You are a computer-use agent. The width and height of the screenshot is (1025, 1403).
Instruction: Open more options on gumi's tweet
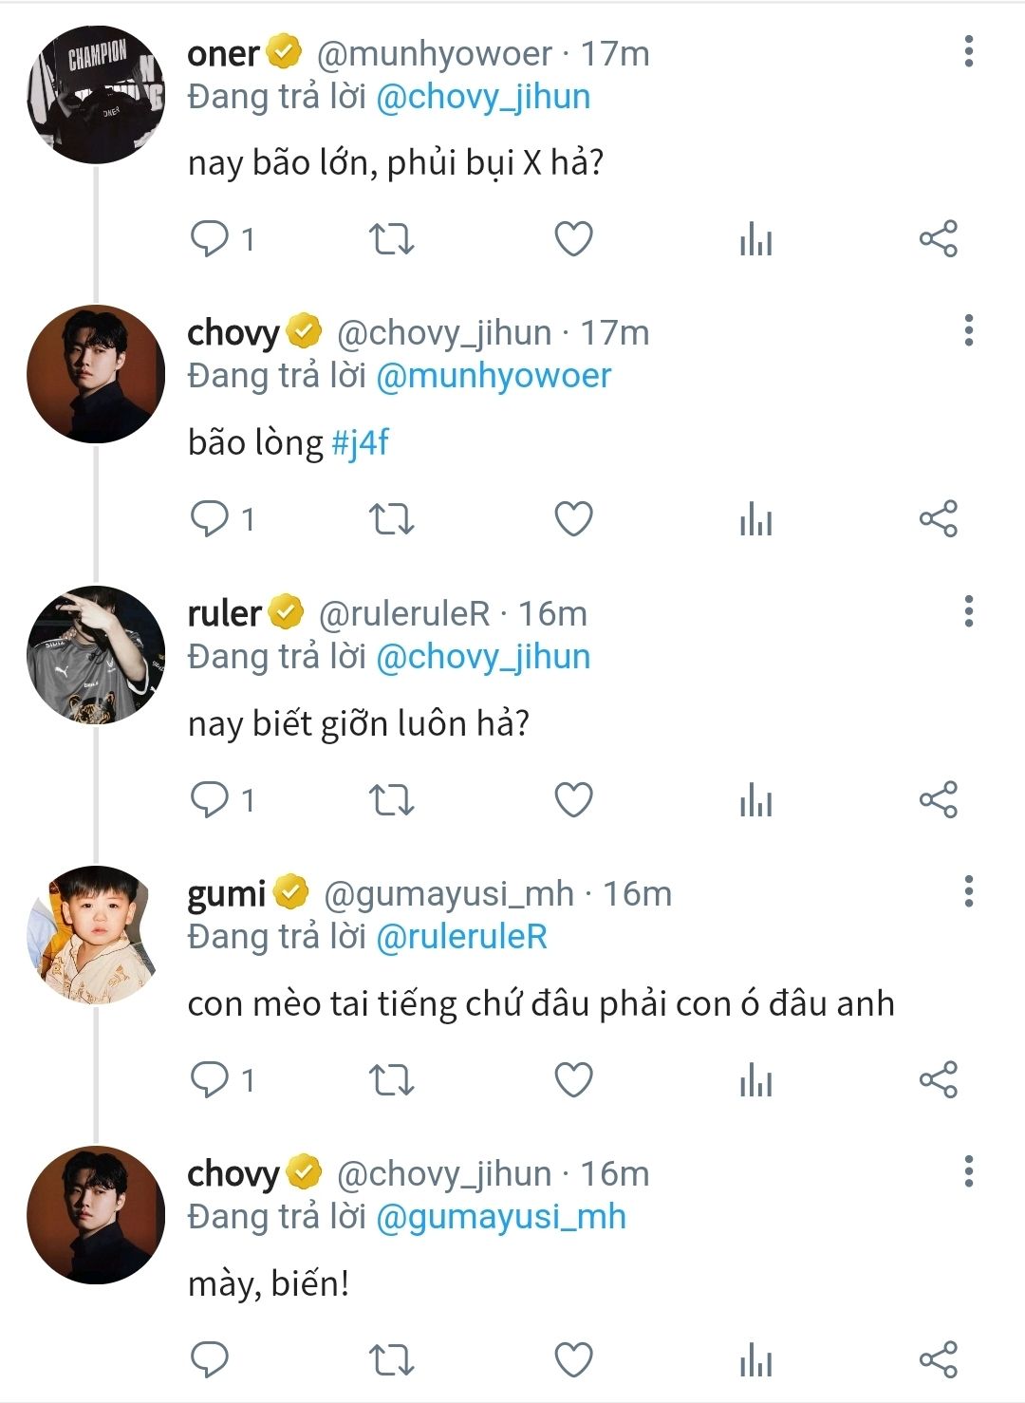point(968,891)
